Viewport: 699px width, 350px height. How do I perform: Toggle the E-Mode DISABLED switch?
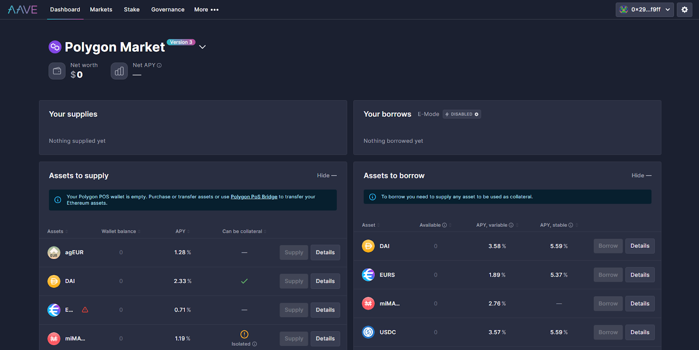coord(462,114)
